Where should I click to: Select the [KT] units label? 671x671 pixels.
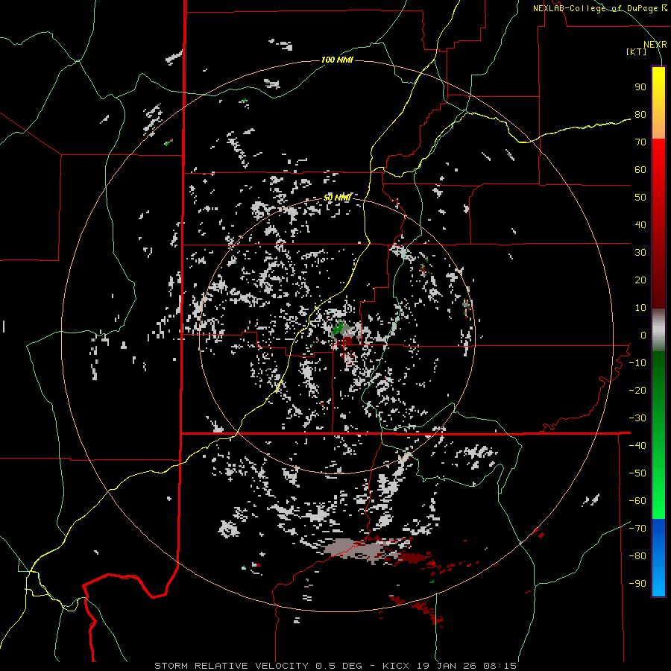637,51
